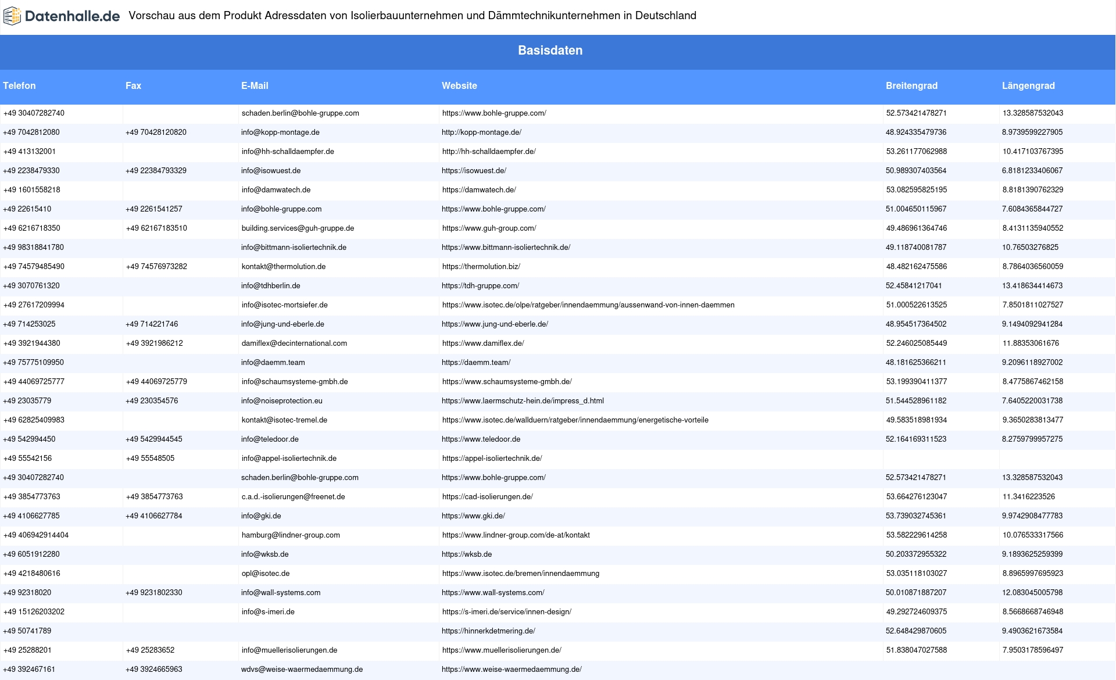Image resolution: width=1116 pixels, height=680 pixels.
Task: Click website http://kopp-montage.de/
Action: 481,133
